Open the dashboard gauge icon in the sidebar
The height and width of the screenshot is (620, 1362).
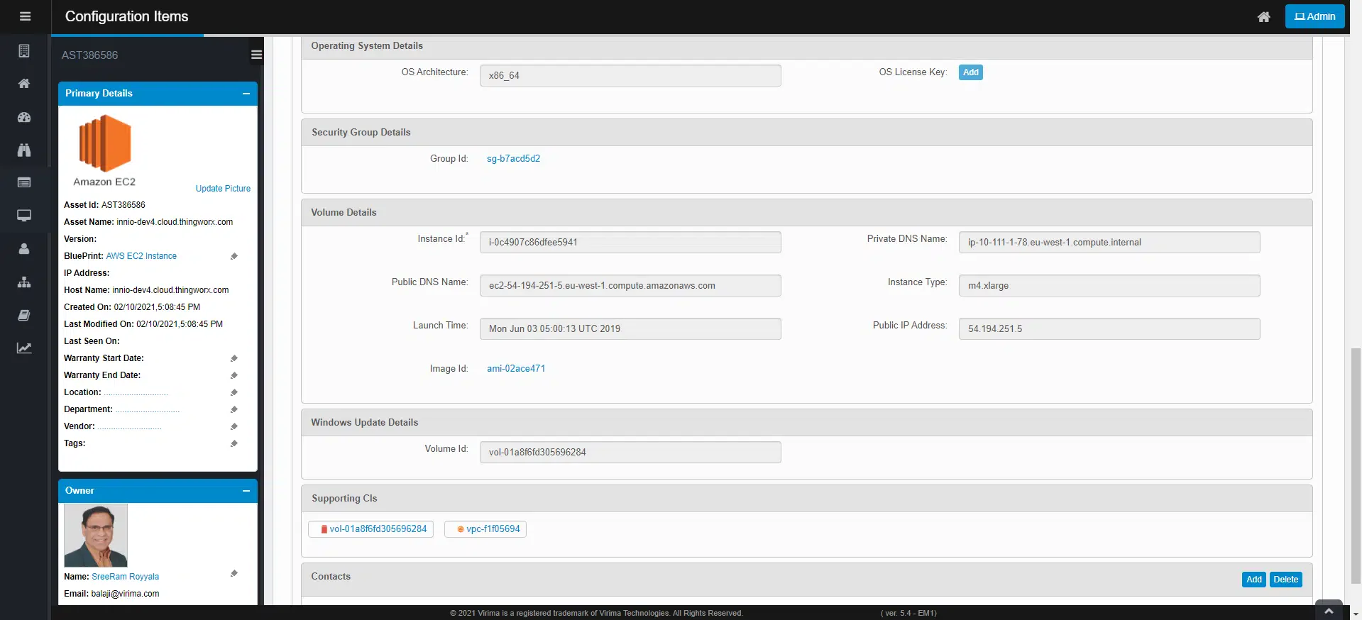24,117
